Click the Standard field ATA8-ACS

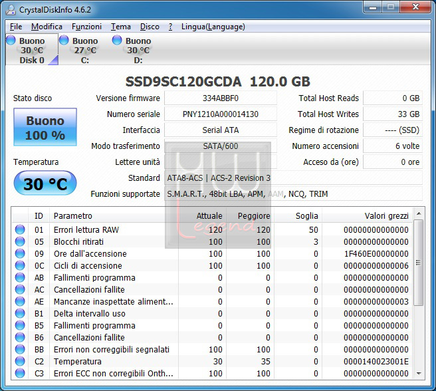[x=293, y=178]
